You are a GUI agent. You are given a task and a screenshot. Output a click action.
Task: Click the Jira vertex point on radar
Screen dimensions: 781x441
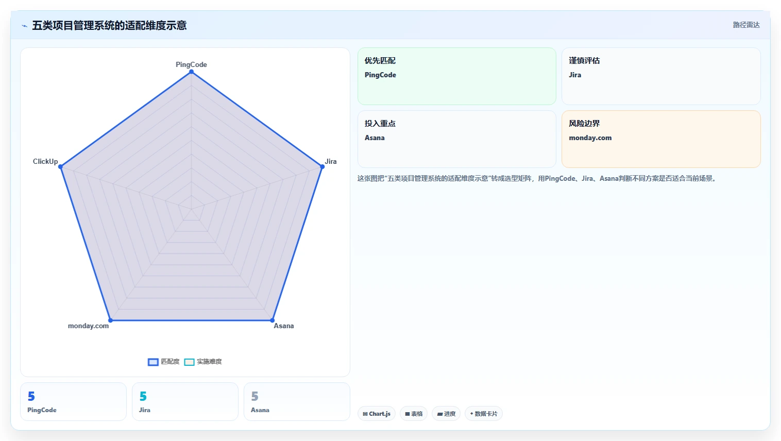tap(322, 166)
